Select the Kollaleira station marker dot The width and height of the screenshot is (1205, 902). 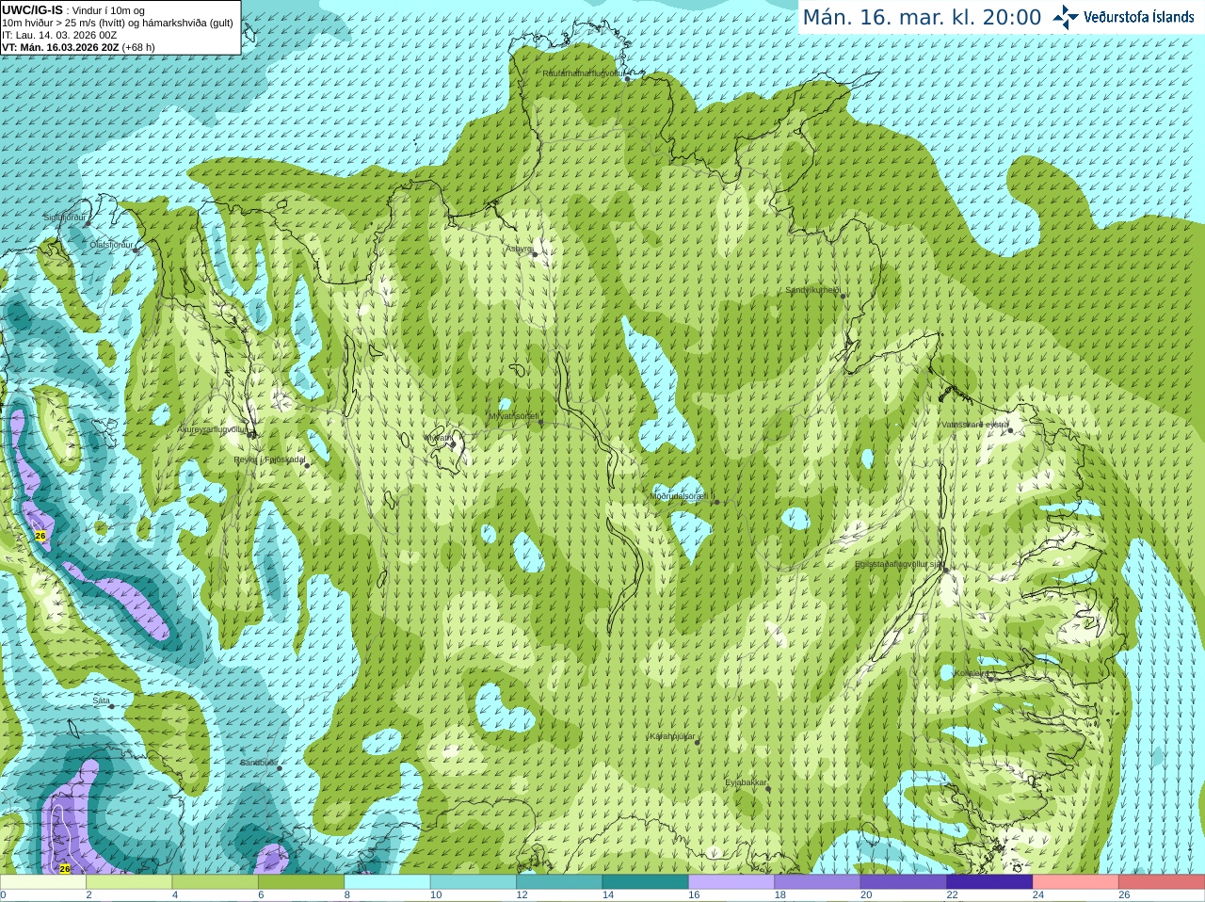[989, 678]
